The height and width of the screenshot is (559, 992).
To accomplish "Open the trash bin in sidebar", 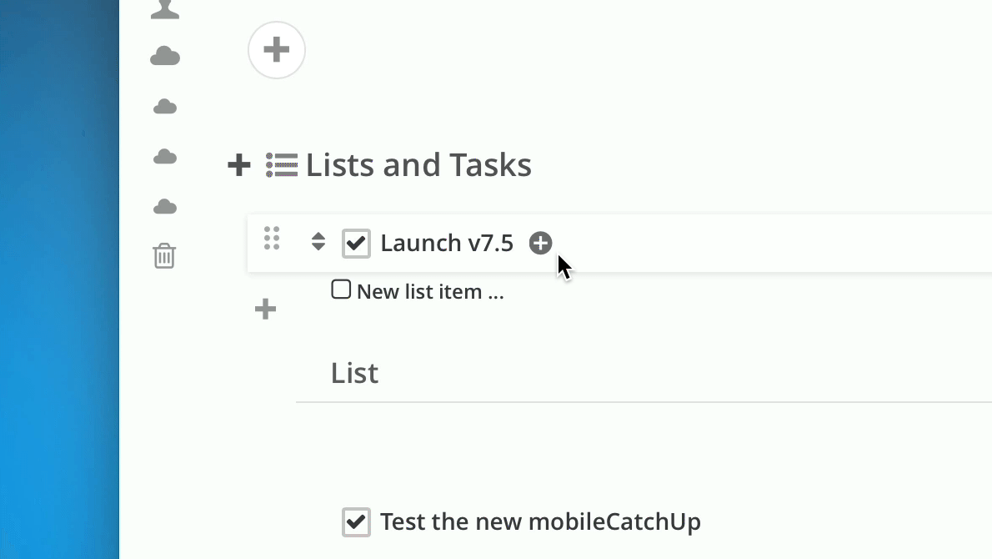I will [x=164, y=256].
